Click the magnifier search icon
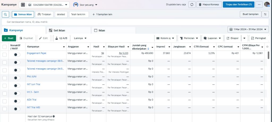272x122 pixels. click(6, 14)
